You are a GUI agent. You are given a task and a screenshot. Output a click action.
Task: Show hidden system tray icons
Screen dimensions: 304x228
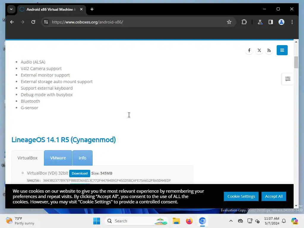coord(231,221)
